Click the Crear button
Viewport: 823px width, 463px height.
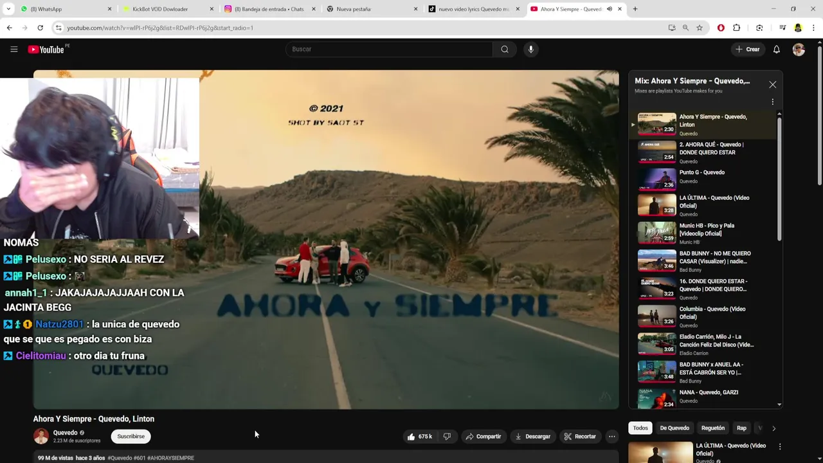point(748,49)
